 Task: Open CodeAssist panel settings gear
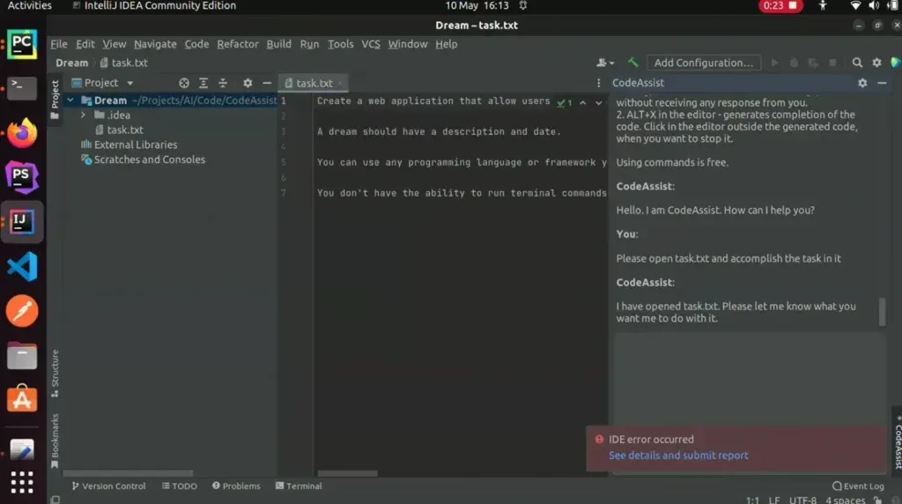[862, 83]
